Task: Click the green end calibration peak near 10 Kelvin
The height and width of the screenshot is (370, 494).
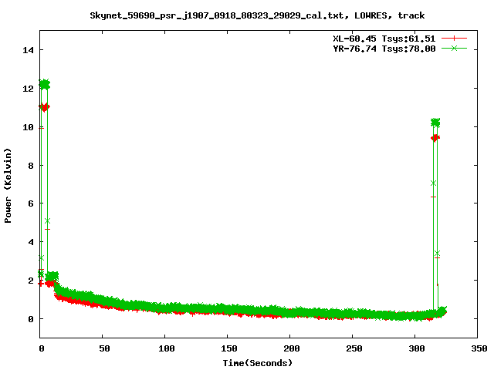Action: [x=435, y=123]
